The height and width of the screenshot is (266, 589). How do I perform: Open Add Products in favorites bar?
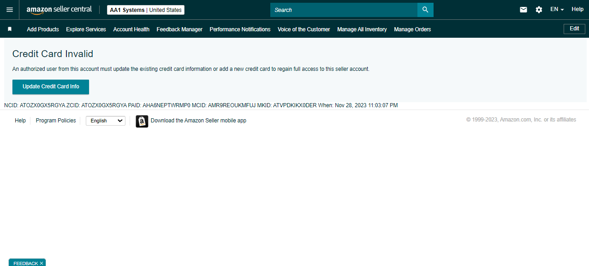point(43,29)
